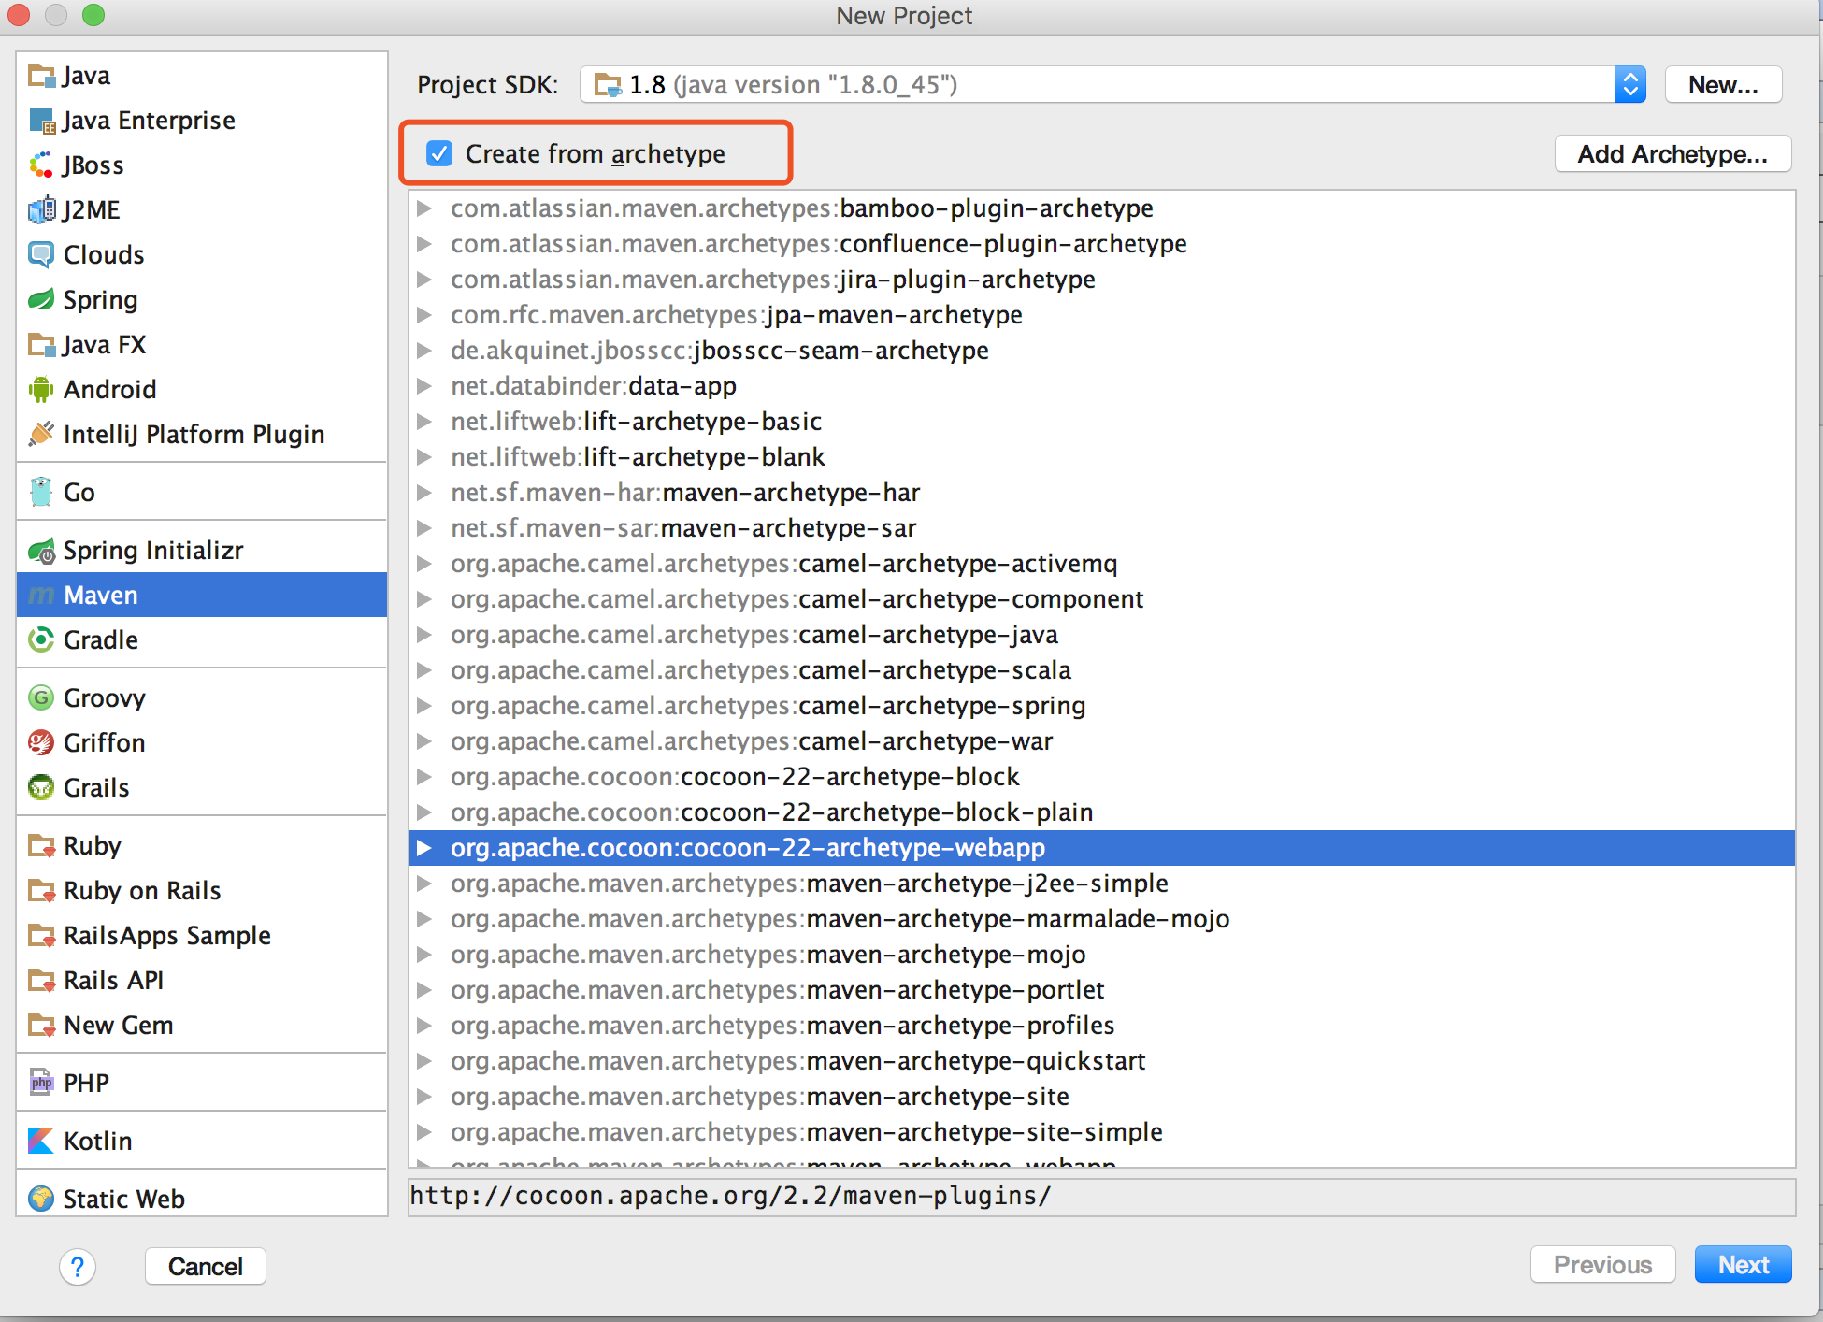Select camel-archetype-component archetype
This screenshot has height=1322, width=1823.
(x=1101, y=598)
